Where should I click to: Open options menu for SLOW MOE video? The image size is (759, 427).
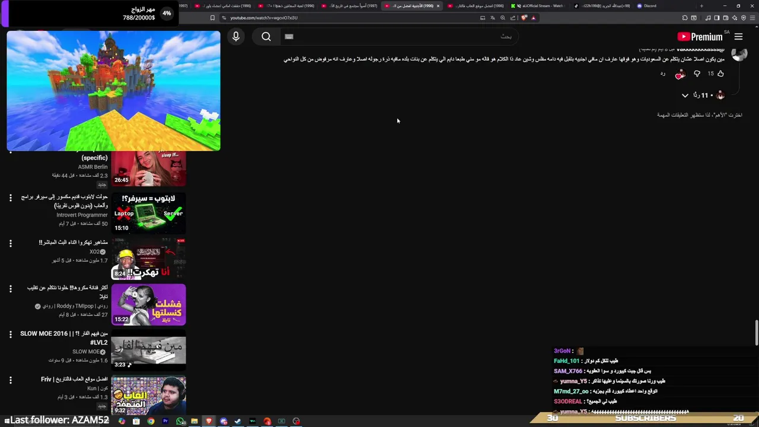10,334
